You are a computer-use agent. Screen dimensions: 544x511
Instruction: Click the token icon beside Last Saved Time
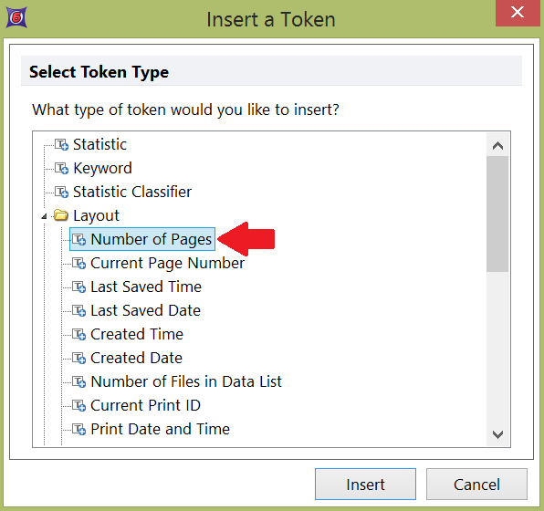(78, 287)
